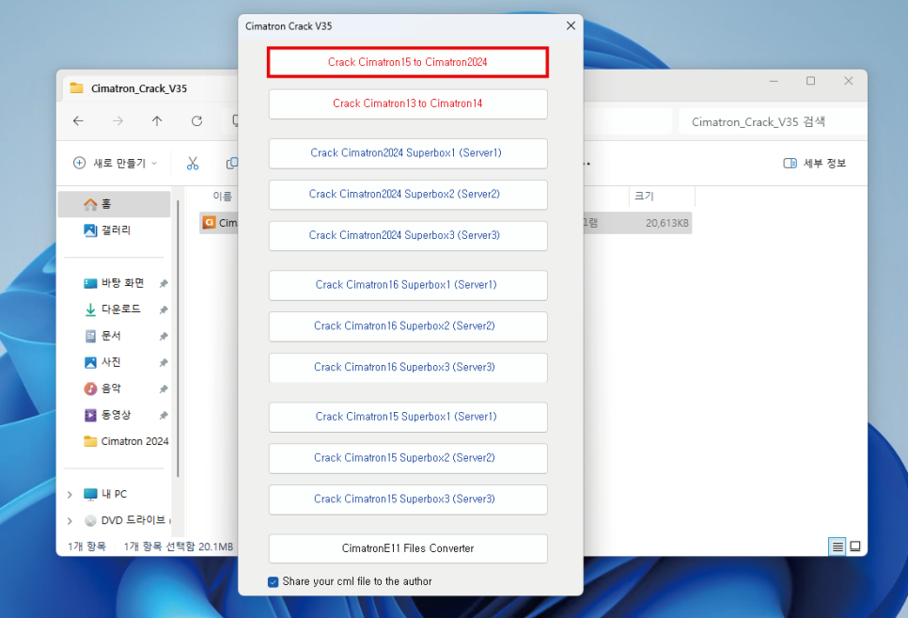The image size is (908, 618).
Task: Unpin 음악 via pin icon
Action: [164, 389]
